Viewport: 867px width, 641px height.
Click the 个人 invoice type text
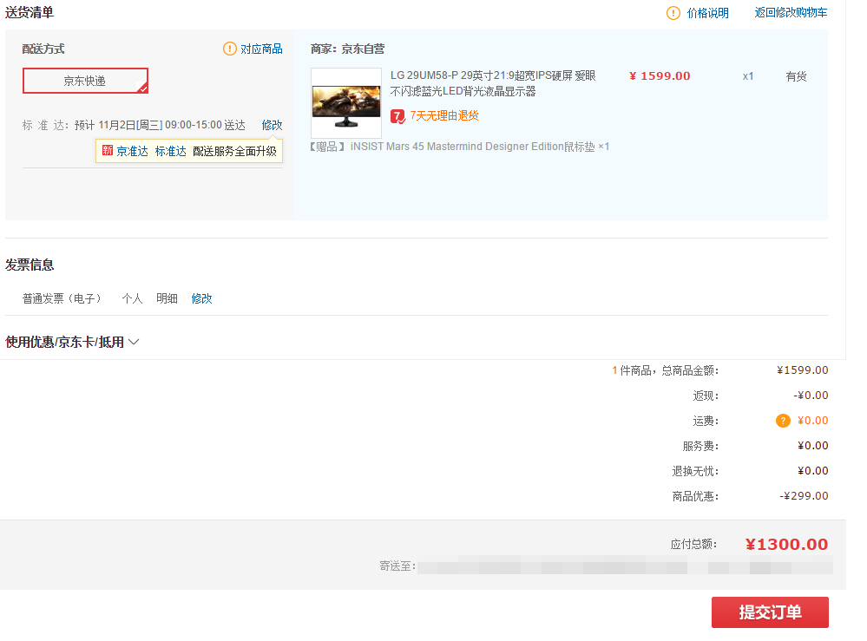click(x=132, y=298)
